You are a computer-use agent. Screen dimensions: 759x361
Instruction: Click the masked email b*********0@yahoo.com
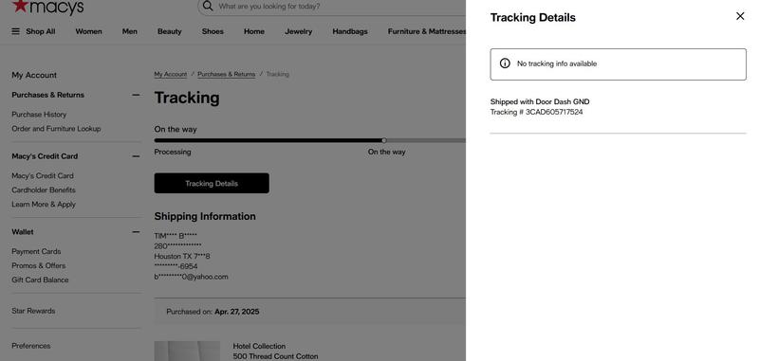[x=192, y=277]
